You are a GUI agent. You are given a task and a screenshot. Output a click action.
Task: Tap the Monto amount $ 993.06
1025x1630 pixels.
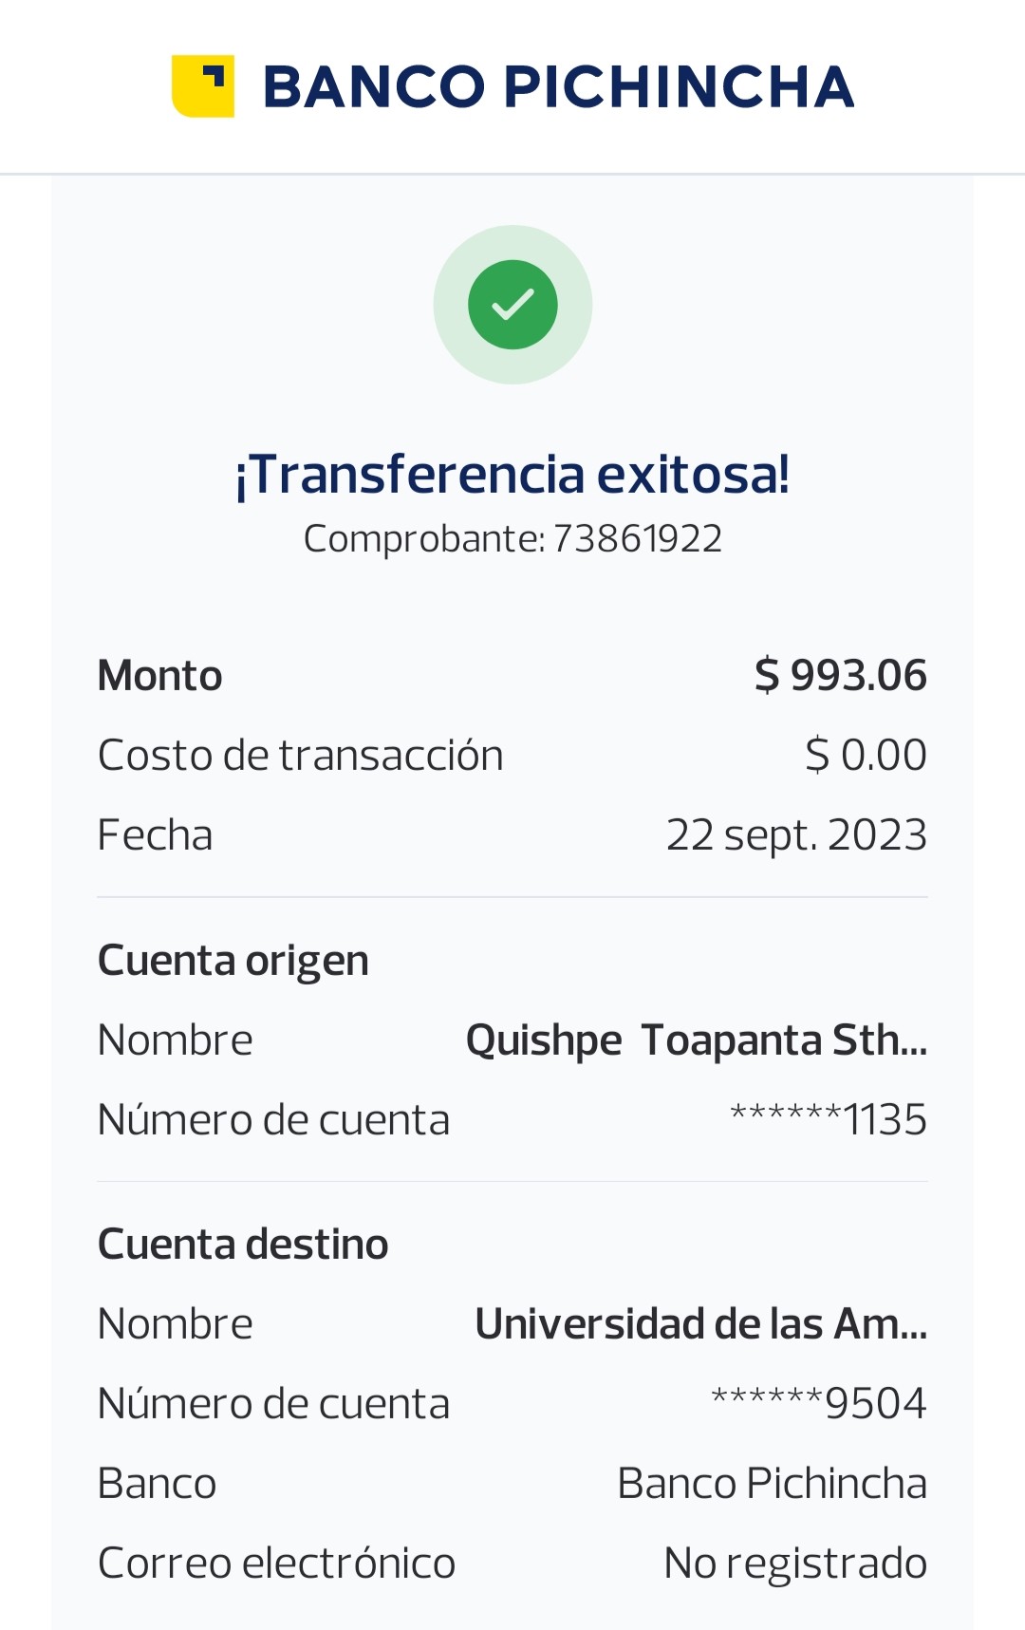pyautogui.click(x=840, y=676)
